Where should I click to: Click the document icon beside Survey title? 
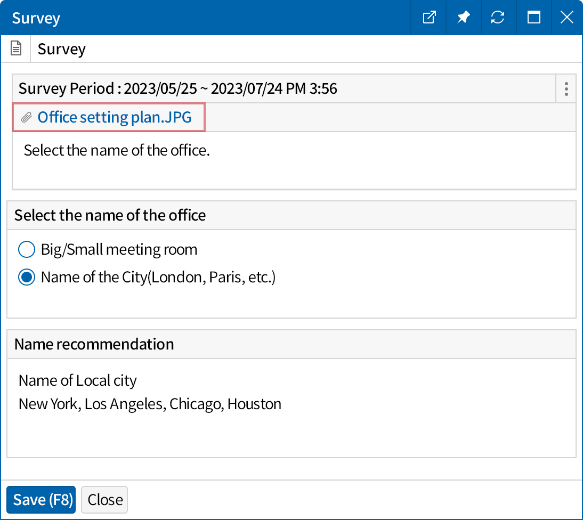point(15,48)
